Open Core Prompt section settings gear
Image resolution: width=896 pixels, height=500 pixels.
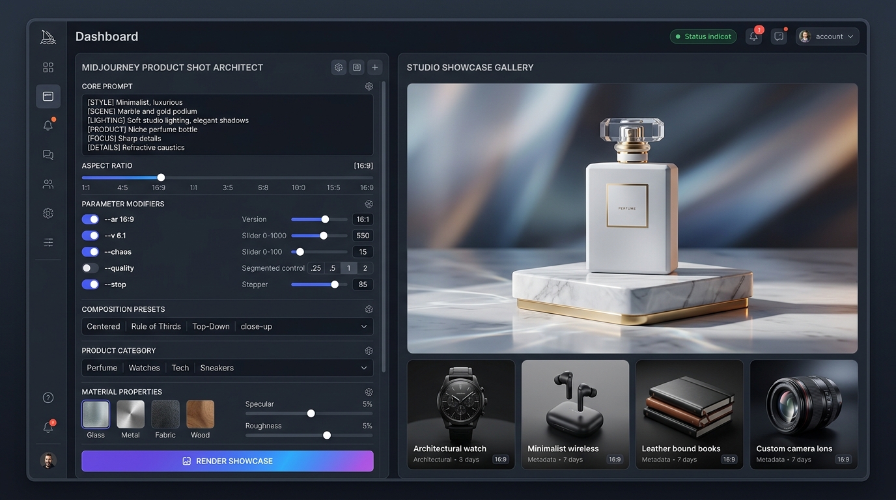coord(369,87)
